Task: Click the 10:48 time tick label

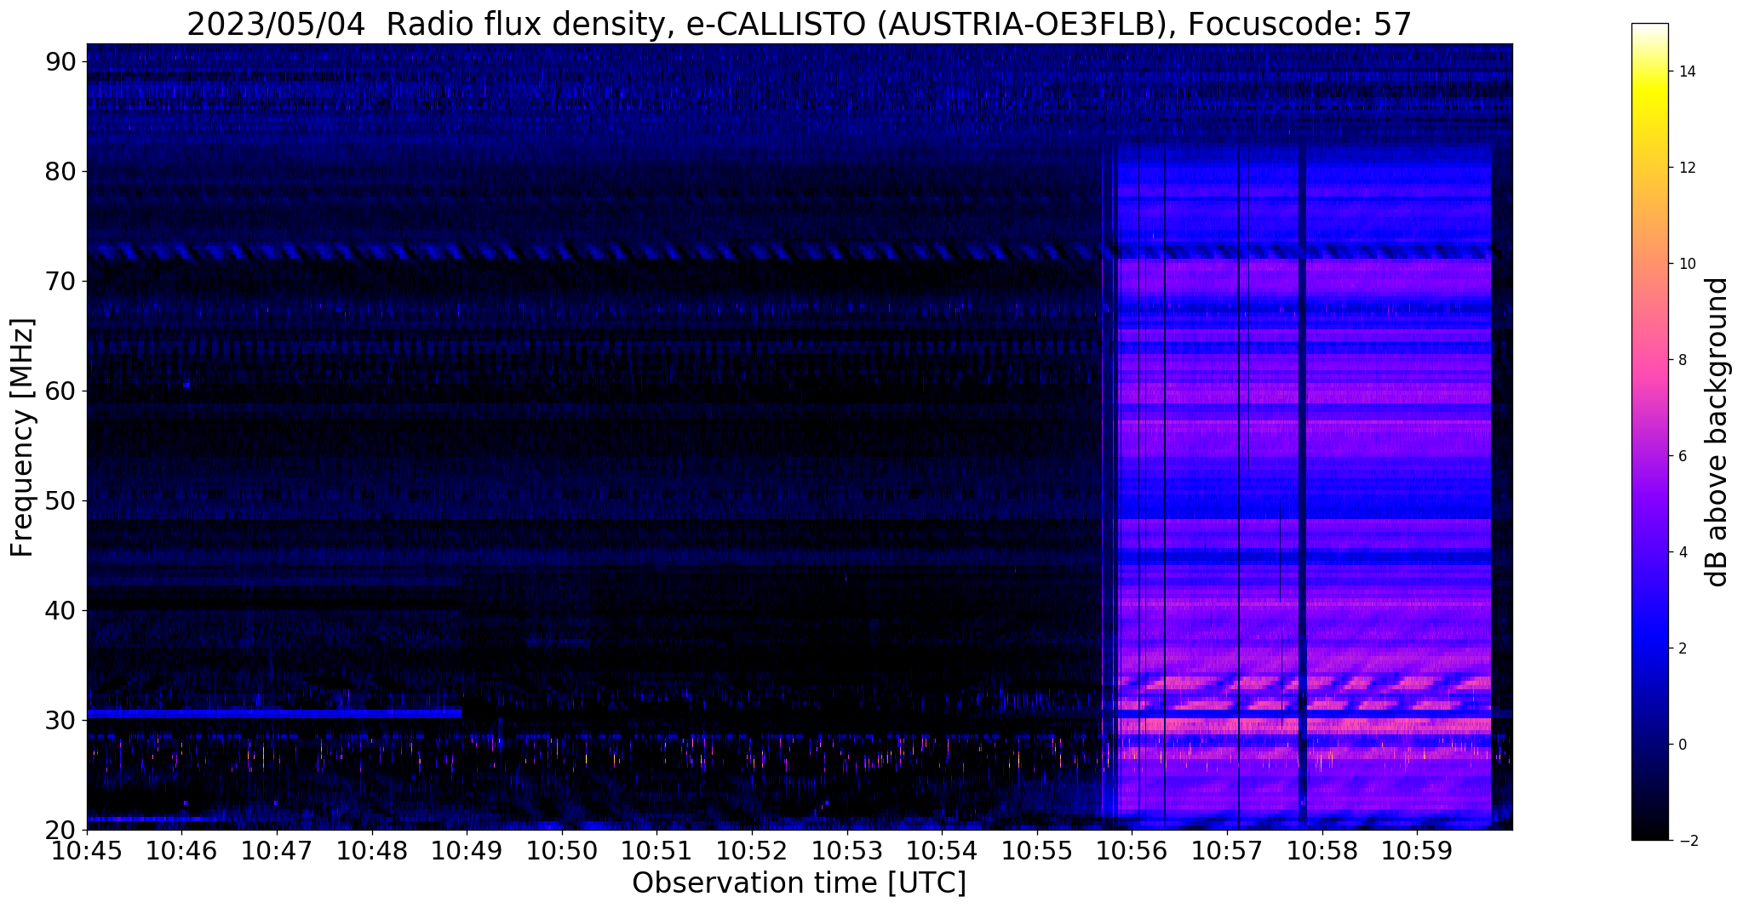Action: click(371, 851)
